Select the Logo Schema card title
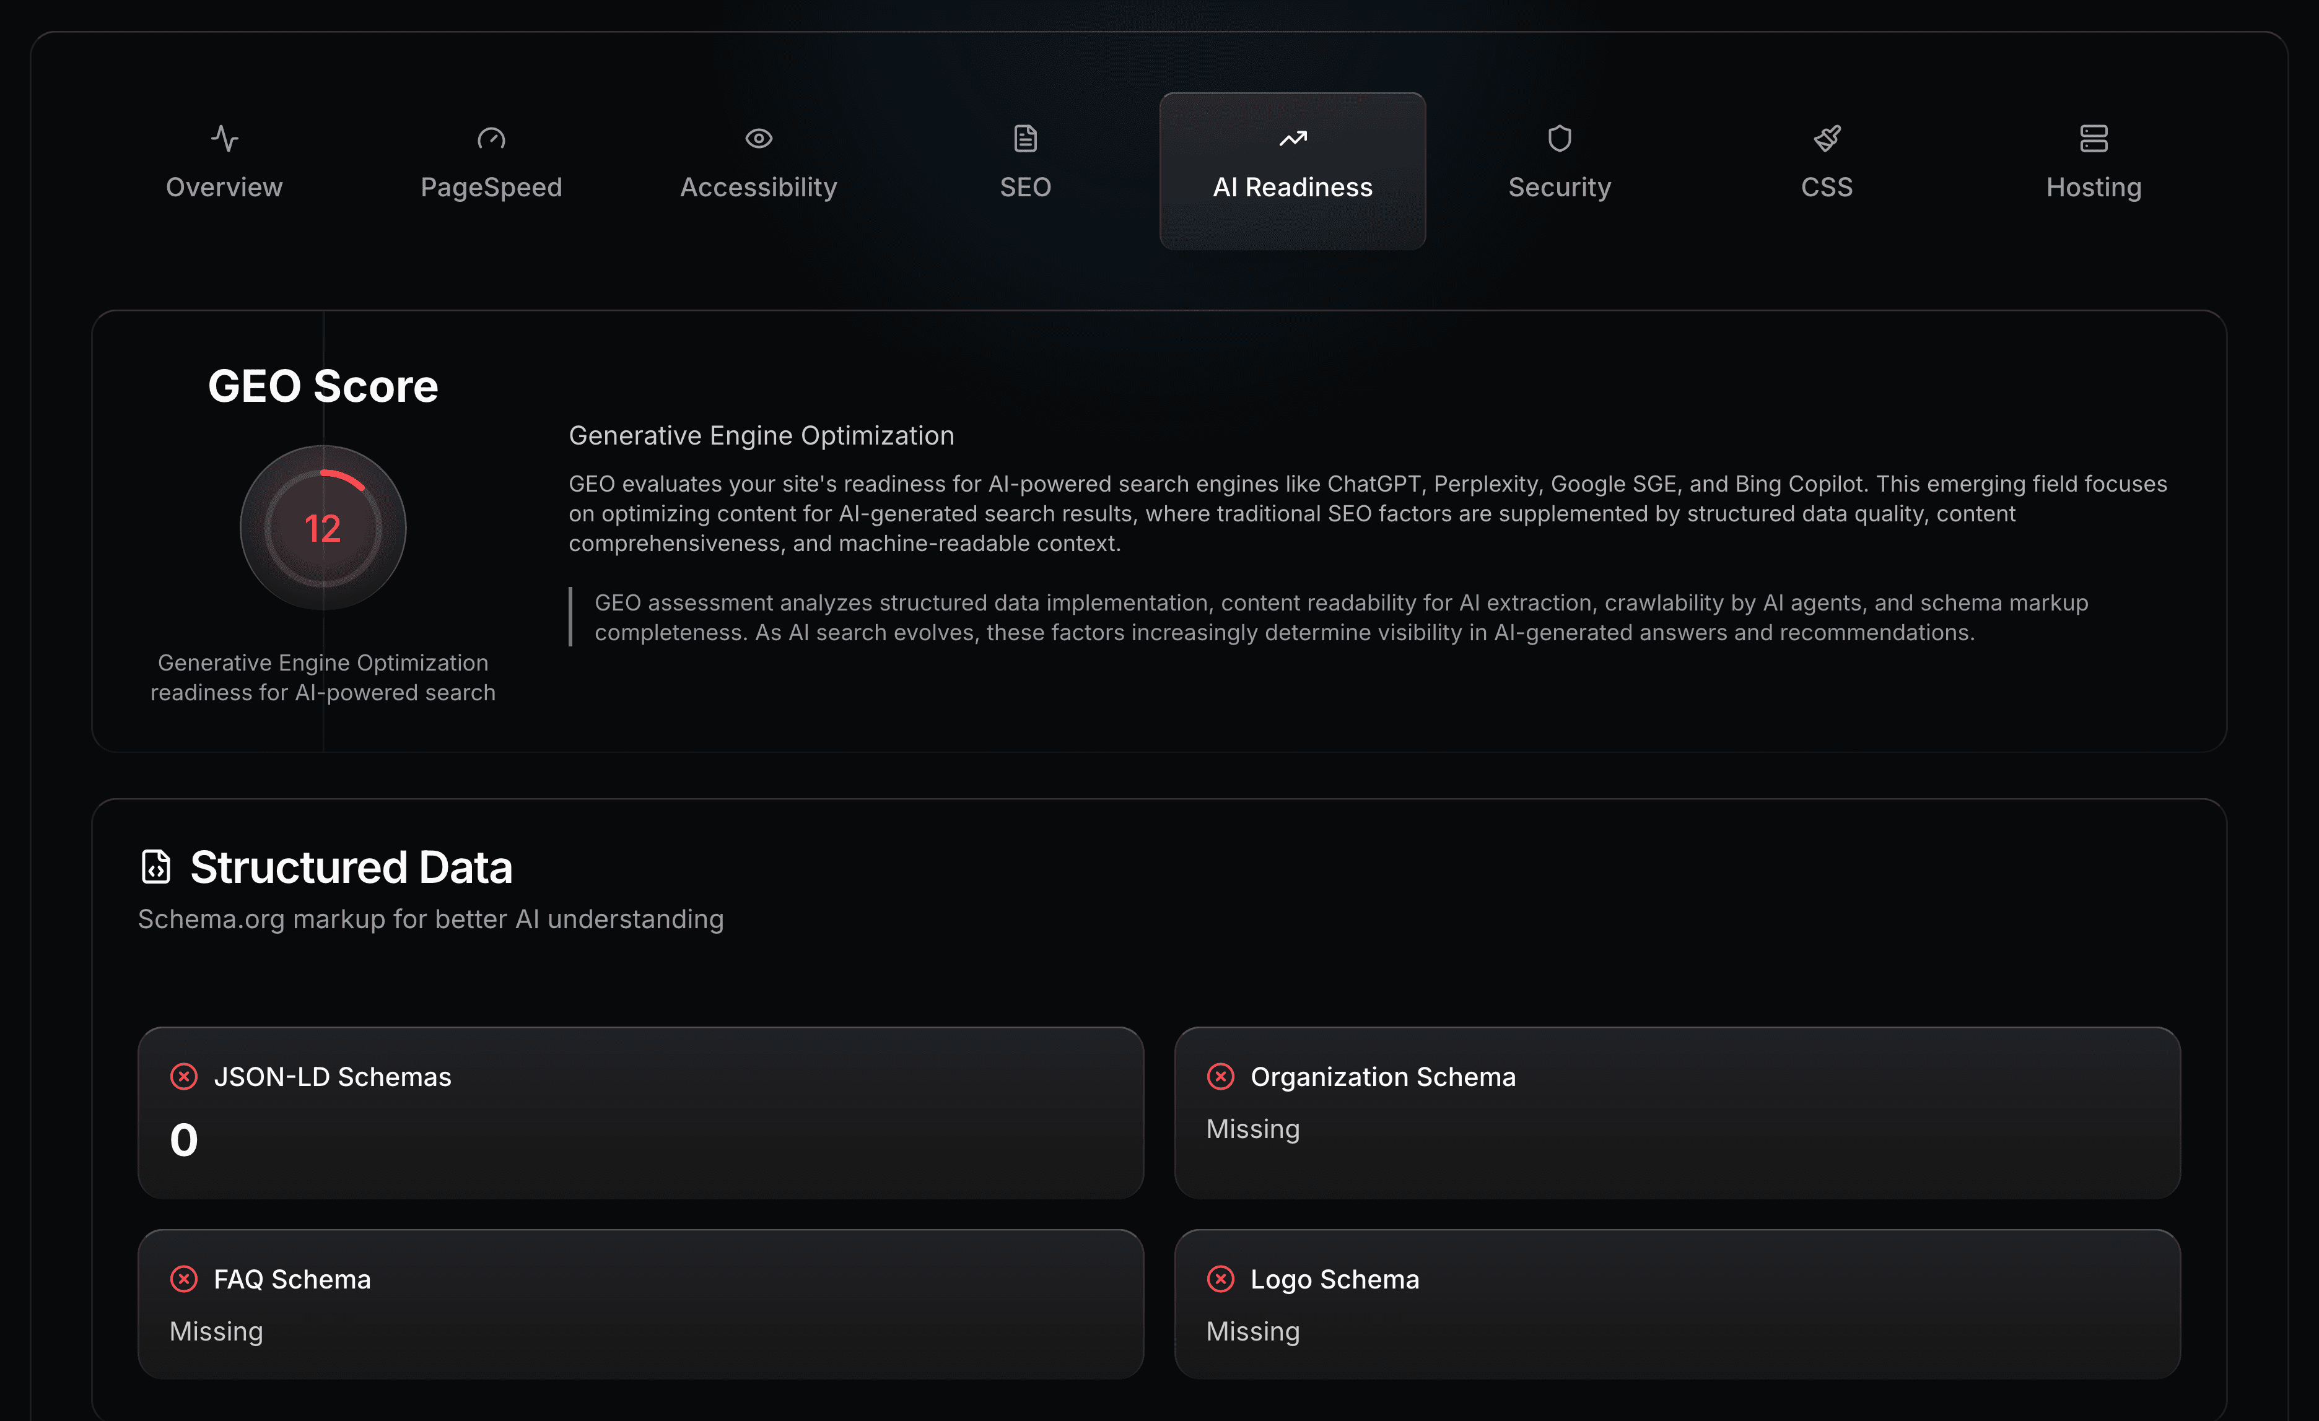 point(1335,1279)
